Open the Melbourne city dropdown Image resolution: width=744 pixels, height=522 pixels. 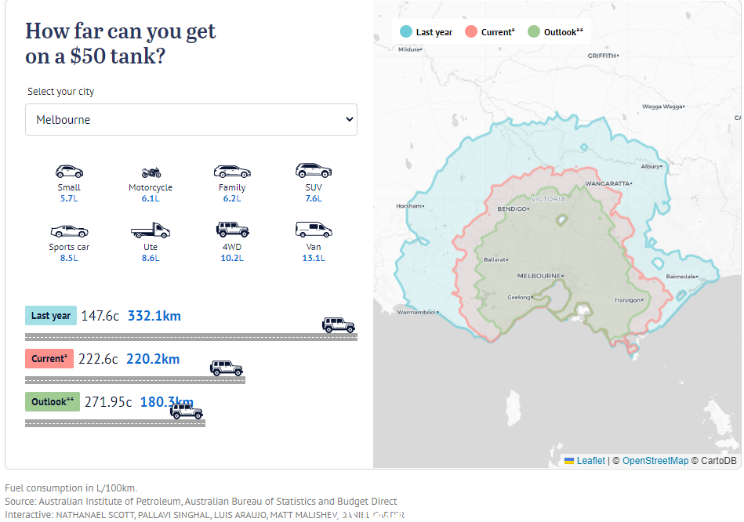(x=191, y=120)
